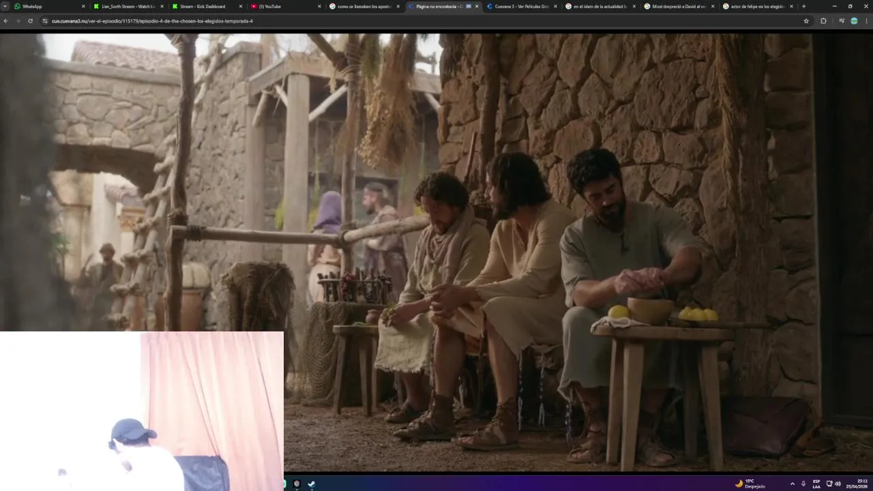Open the tab search dropdown arrow

[x=5, y=6]
